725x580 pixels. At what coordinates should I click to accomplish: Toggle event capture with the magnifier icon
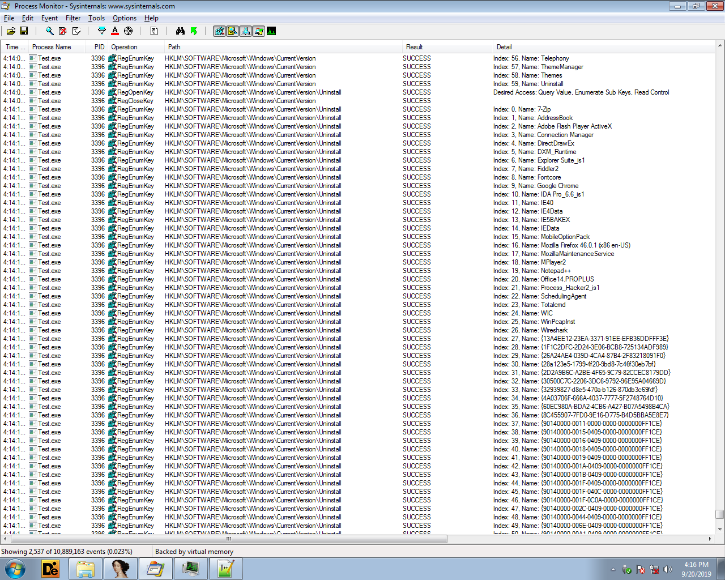tap(50, 31)
